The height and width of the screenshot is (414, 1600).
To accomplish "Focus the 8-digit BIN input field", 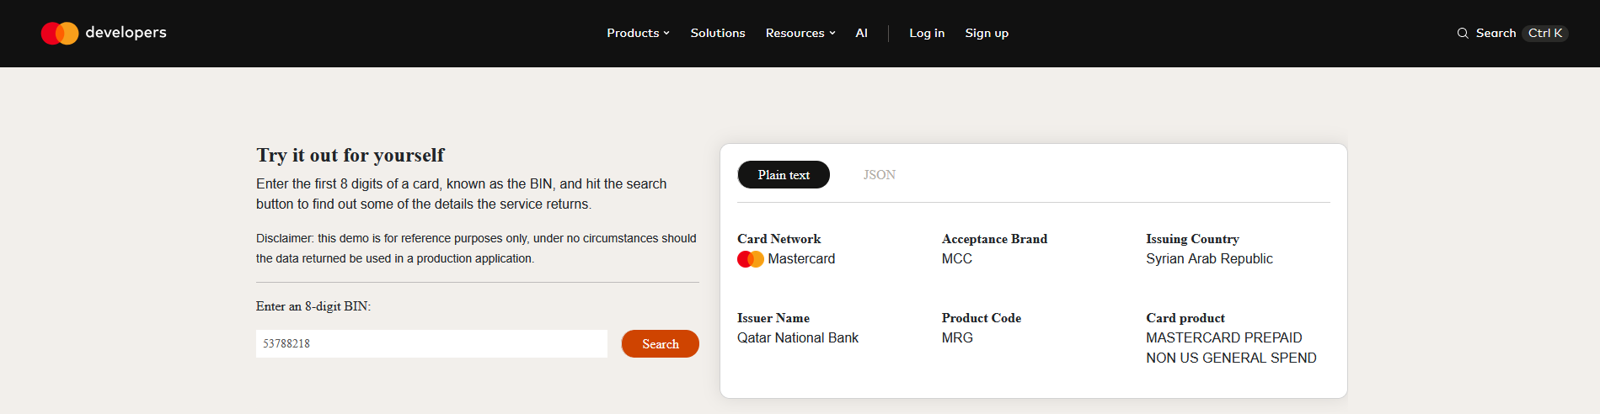I will coord(431,343).
